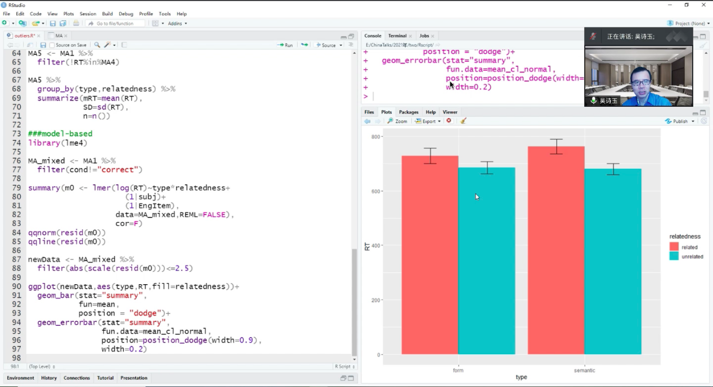Click the Zoom plot button
This screenshot has height=387, width=713.
point(397,121)
